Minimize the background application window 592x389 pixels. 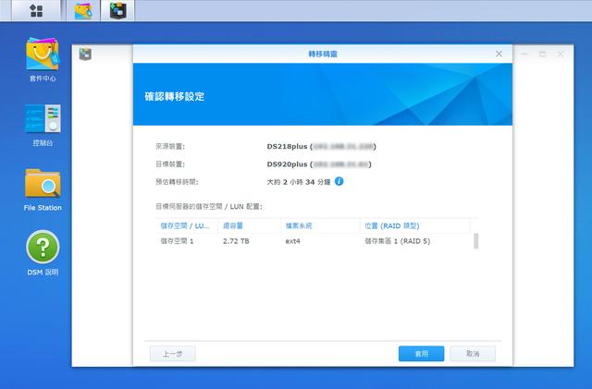tap(524, 54)
